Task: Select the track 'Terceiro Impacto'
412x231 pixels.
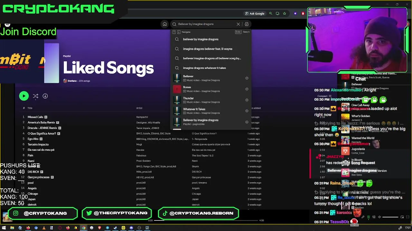Action: click(x=38, y=144)
